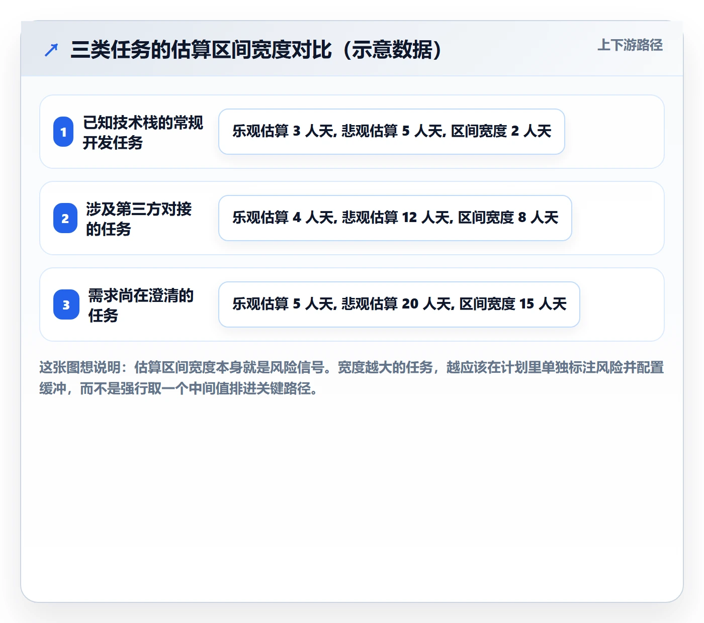Screen dimensions: 704x623
Task: Click the label 涉及第三方对接的任务
Action: pyautogui.click(x=139, y=219)
